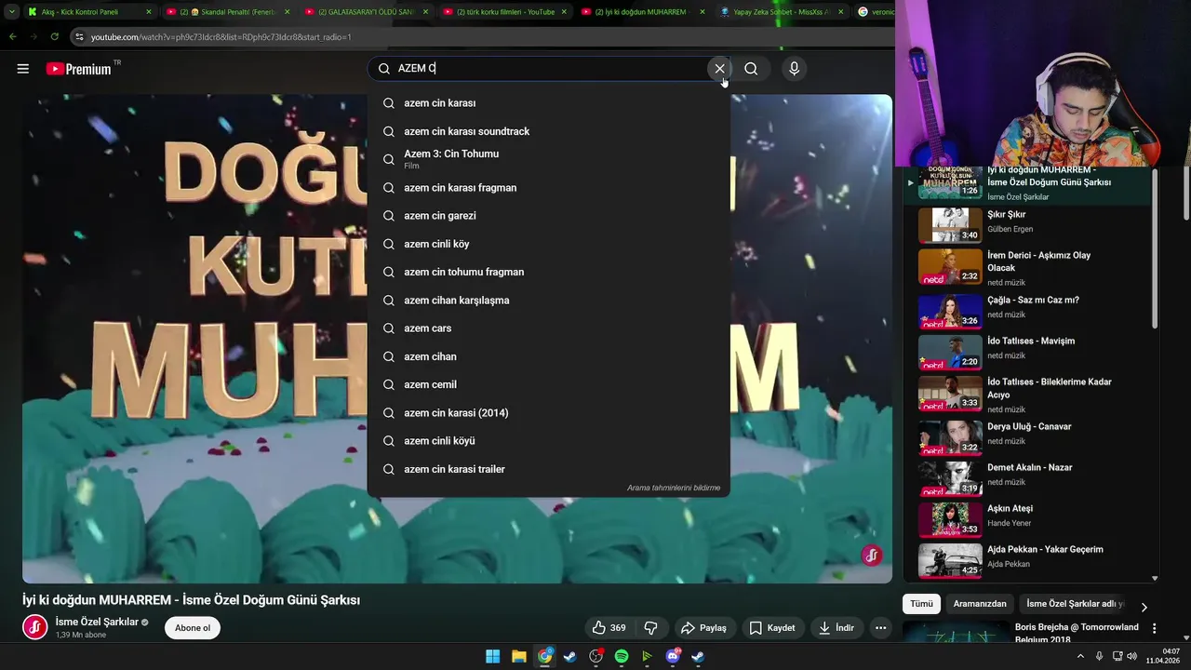This screenshot has height=670, width=1191.
Task: Select the film suggestion Azem 3: Cin Tohumu
Action: [549, 159]
